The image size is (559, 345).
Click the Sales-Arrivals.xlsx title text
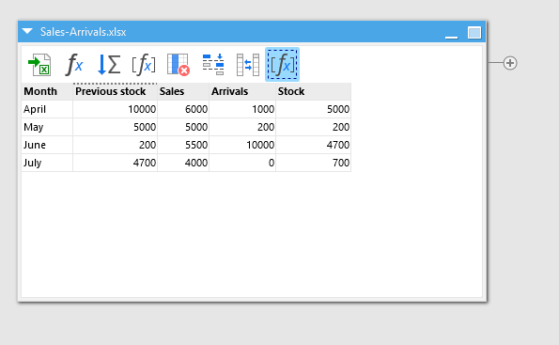click(83, 32)
